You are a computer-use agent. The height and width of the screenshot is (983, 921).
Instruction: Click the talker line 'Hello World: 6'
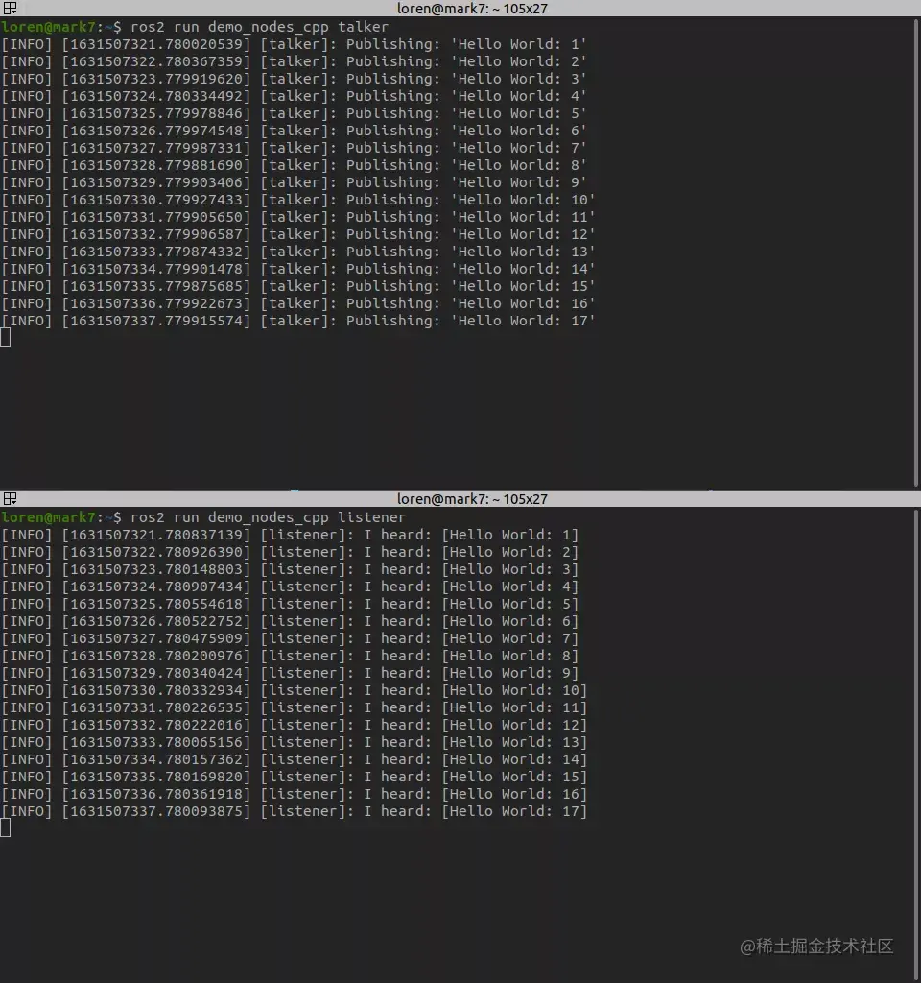pyautogui.click(x=294, y=131)
